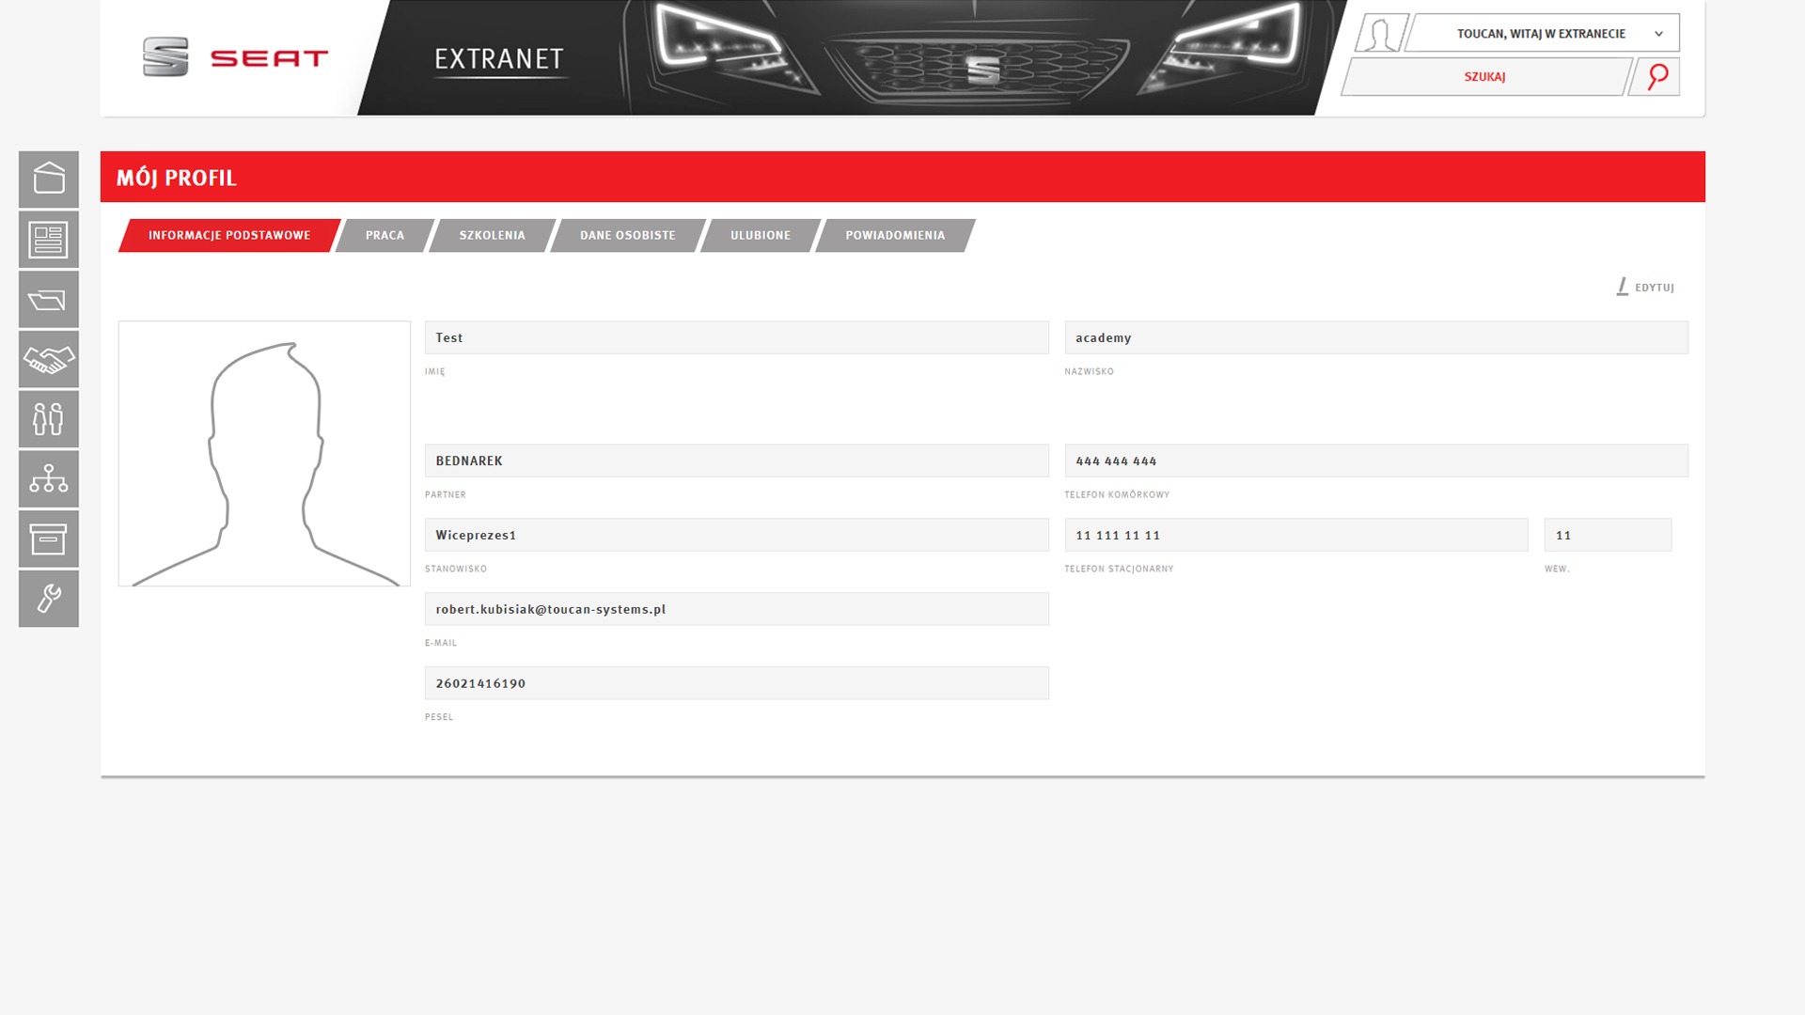Click the open box sidebar icon
This screenshot has height=1015, width=1805.
pos(49,179)
